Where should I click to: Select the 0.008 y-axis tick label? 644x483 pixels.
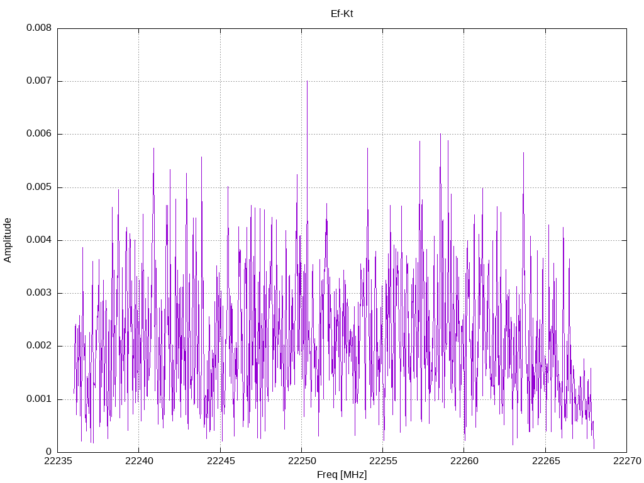38,28
